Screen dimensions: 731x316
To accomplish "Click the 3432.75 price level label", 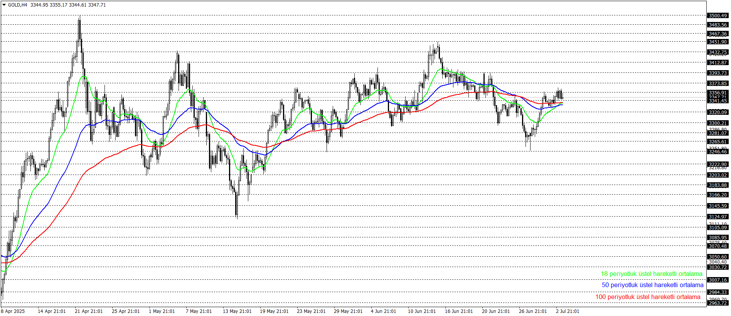I will pos(718,52).
